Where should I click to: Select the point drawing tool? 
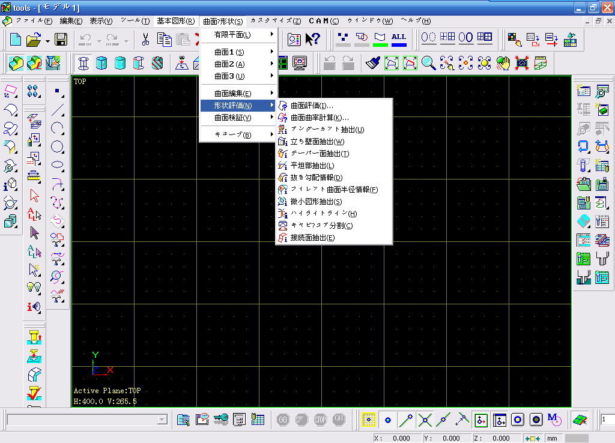pos(58,91)
